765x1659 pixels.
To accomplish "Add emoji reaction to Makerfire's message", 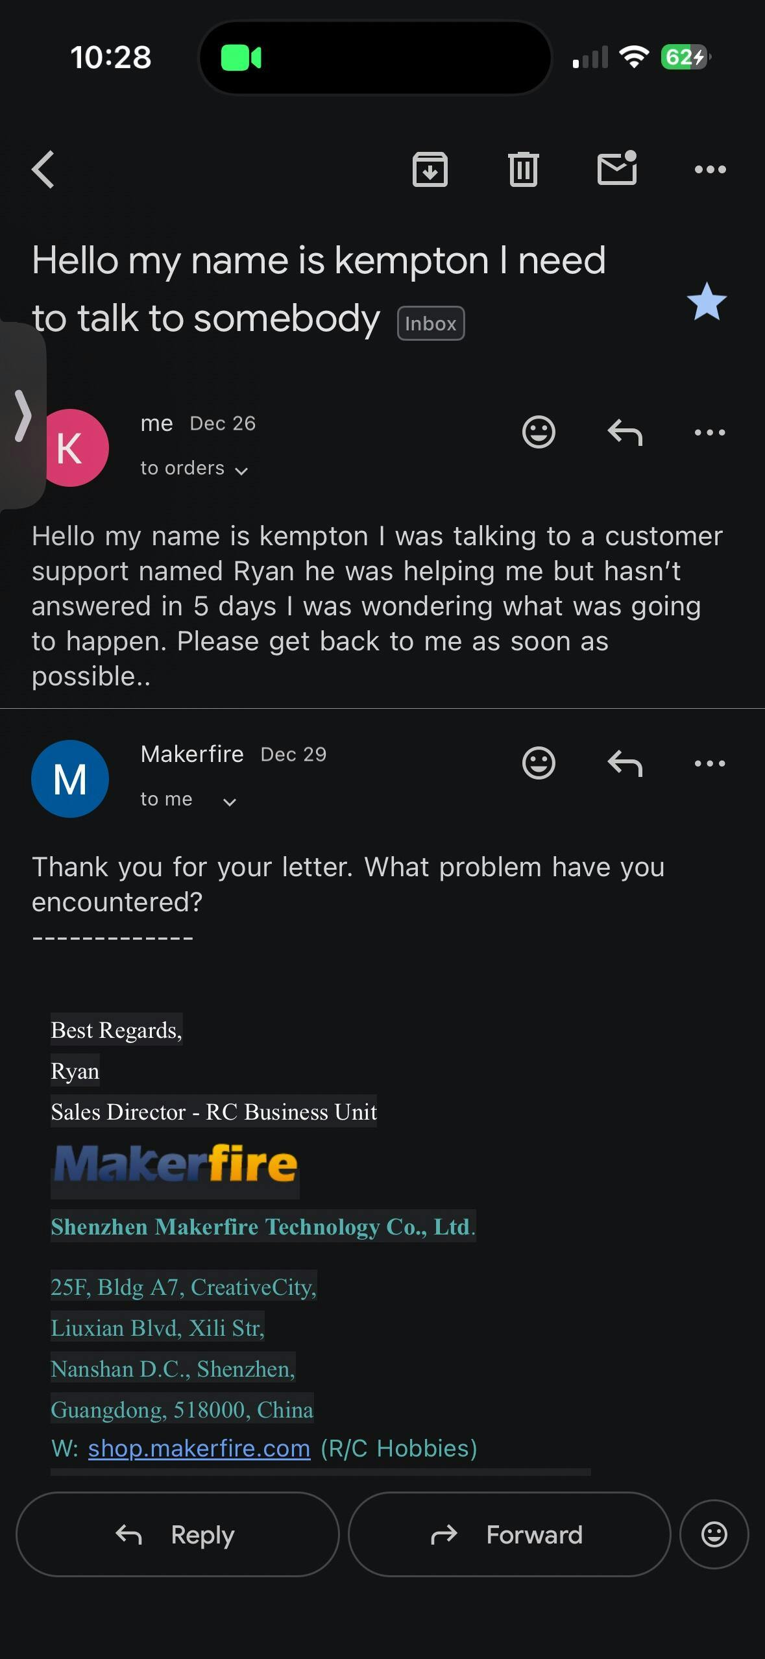I will 539,763.
